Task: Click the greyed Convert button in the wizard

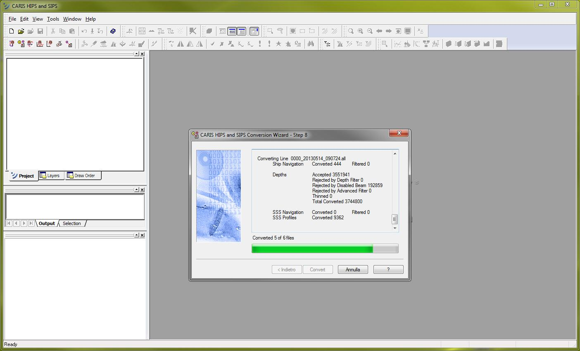Action: tap(318, 270)
